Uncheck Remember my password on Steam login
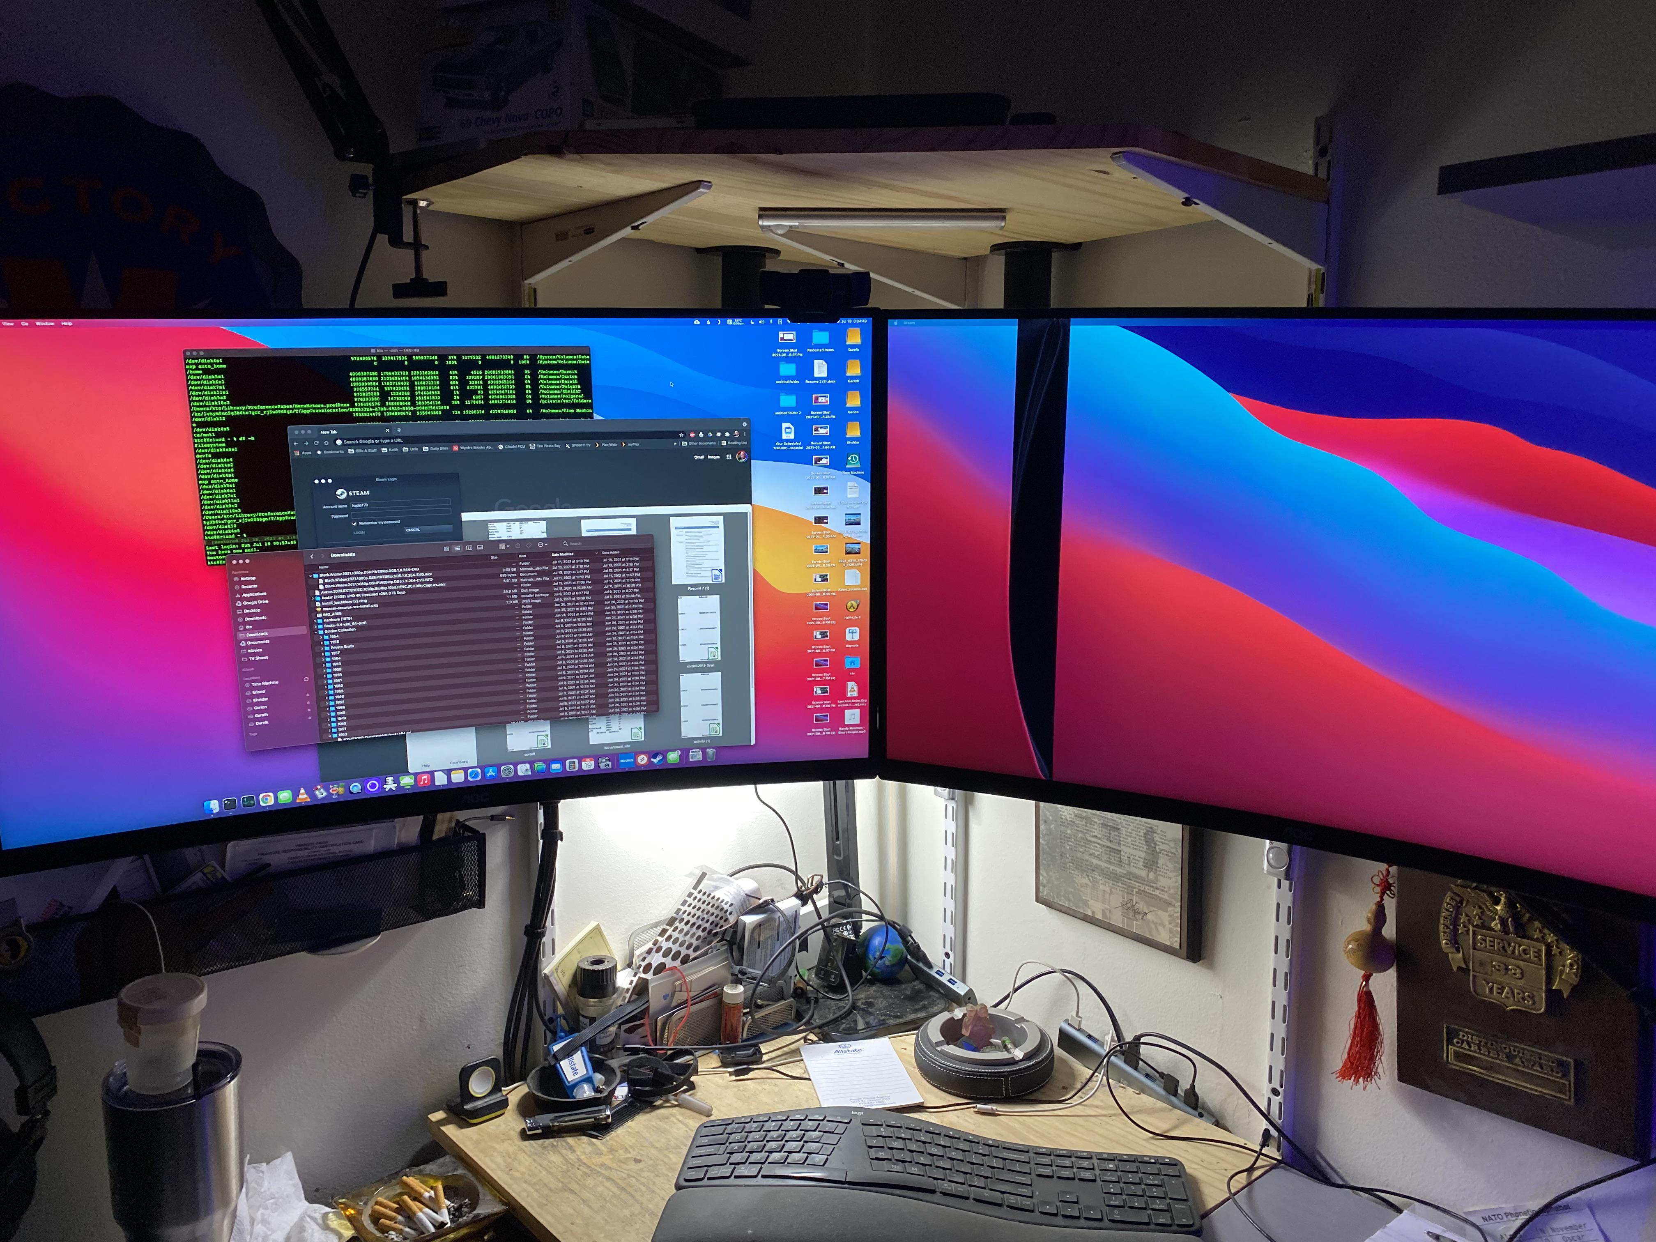The height and width of the screenshot is (1242, 1656). (355, 524)
